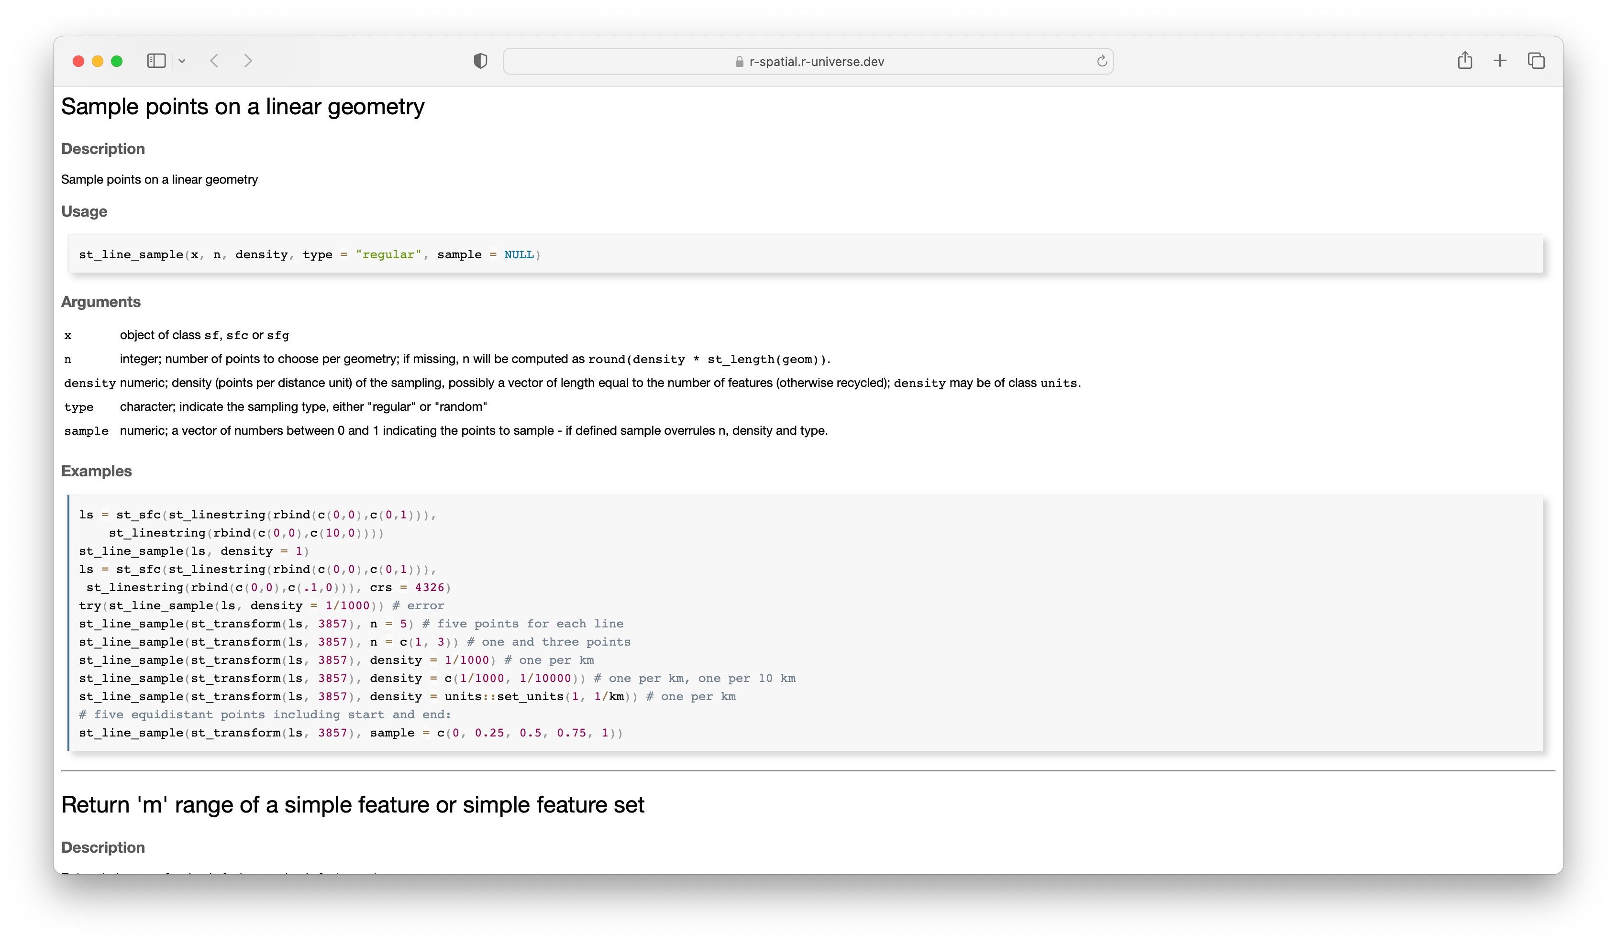The width and height of the screenshot is (1617, 945).
Task: Click the Arguments section heading
Action: (x=100, y=301)
